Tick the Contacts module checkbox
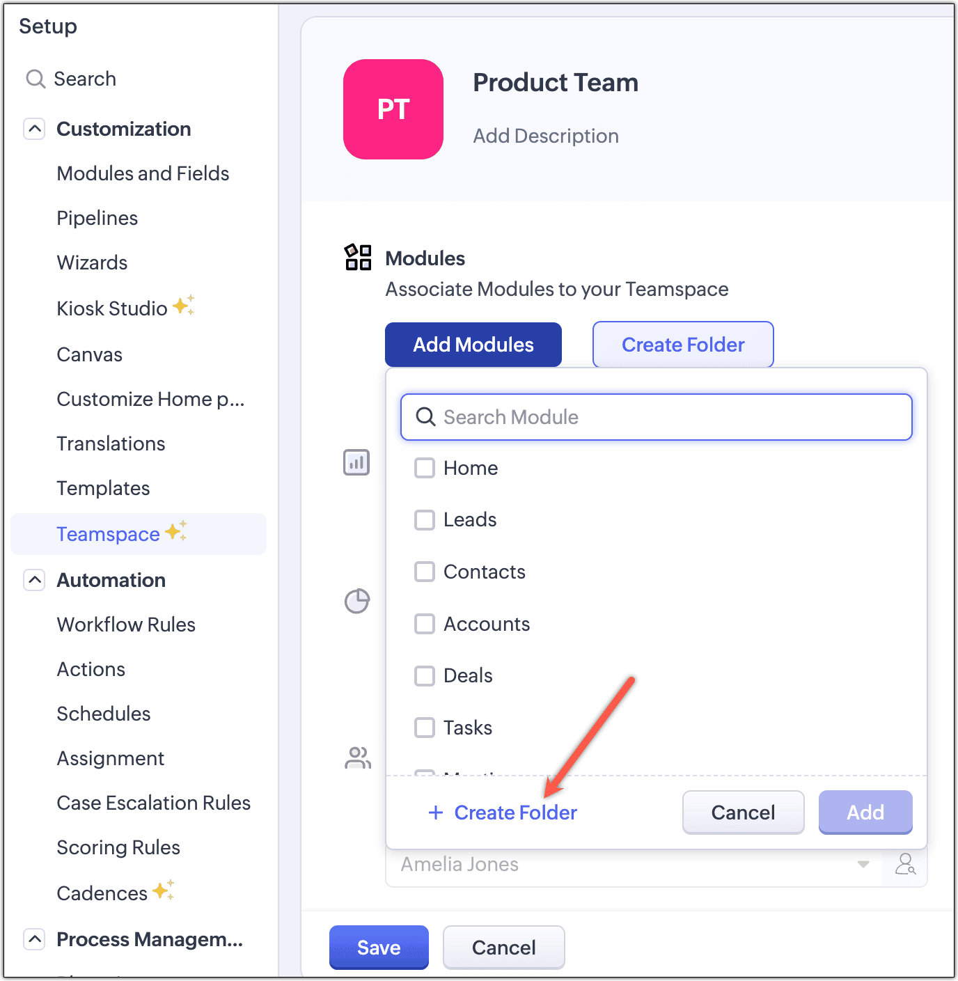958x981 pixels. tap(425, 572)
